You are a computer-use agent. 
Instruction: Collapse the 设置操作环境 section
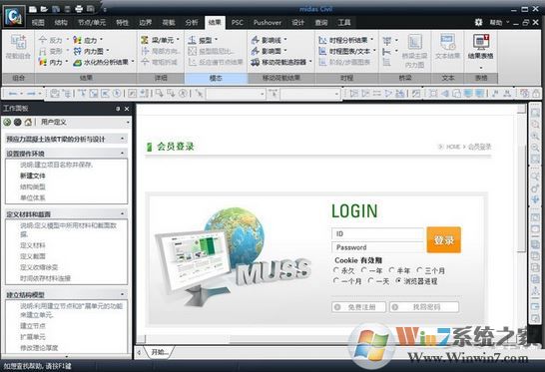tap(123, 153)
